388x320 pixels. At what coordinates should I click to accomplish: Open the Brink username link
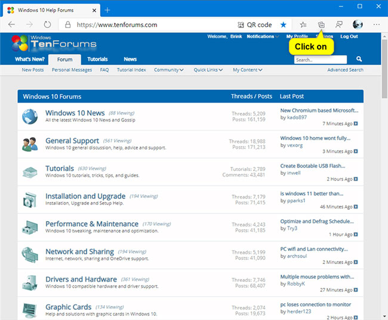click(236, 36)
